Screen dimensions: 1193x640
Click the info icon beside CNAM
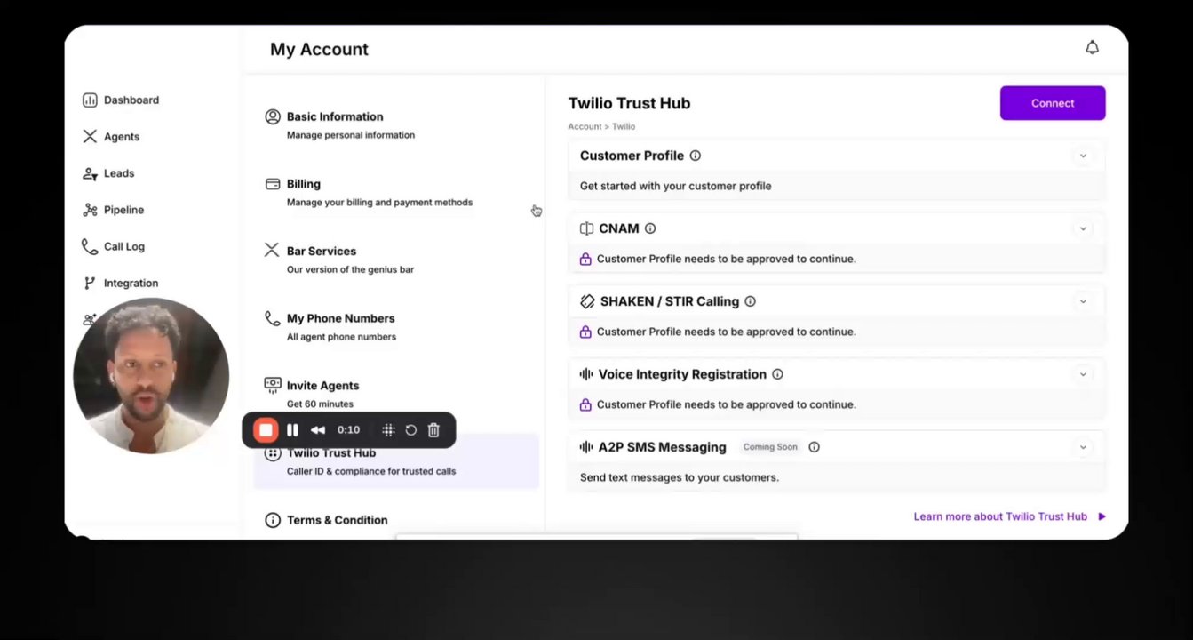click(x=650, y=228)
